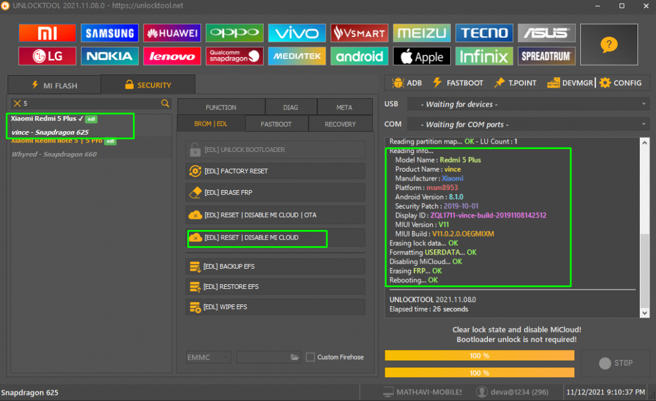Viewport: 656px width, 401px height.
Task: Open the help question-mark panel
Action: click(x=609, y=44)
